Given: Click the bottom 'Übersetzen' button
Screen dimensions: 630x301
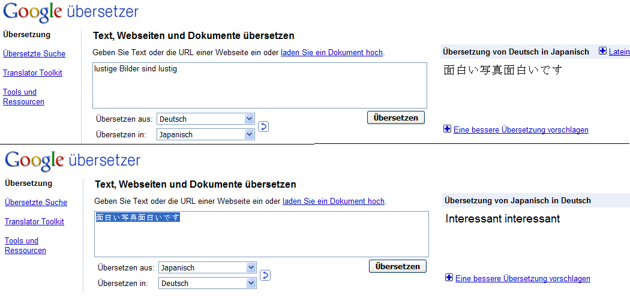Looking at the screenshot, I should (x=398, y=266).
